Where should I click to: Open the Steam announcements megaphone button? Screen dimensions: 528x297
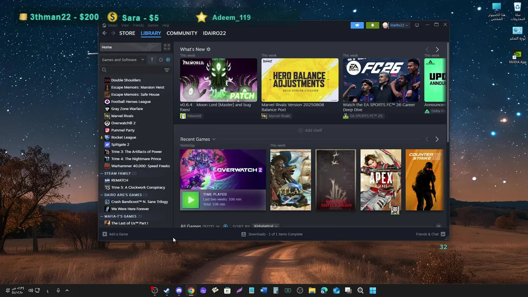(x=357, y=25)
